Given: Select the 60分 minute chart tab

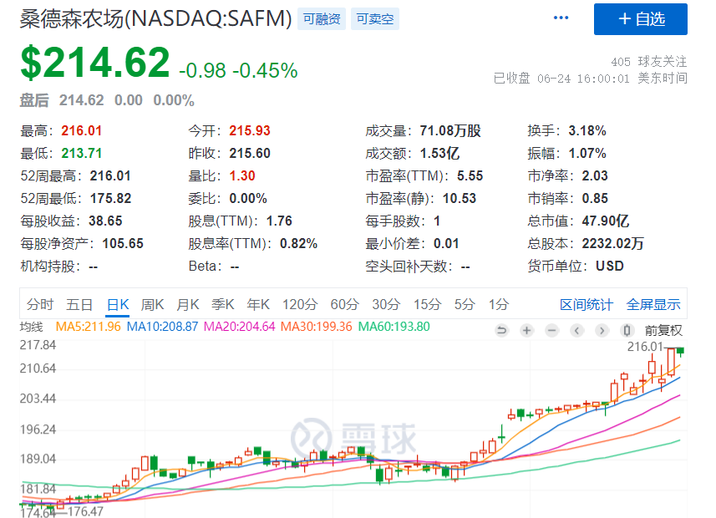Looking at the screenshot, I should coord(344,304).
